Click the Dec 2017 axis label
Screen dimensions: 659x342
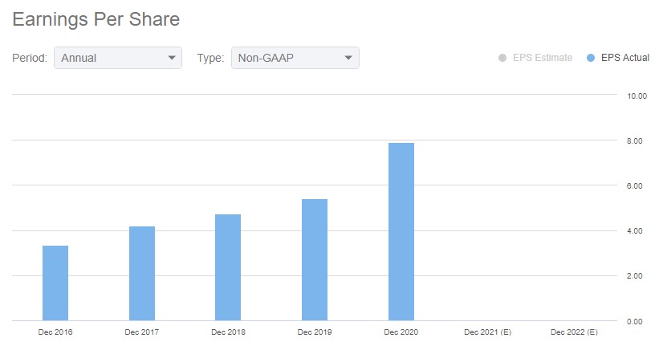pyautogui.click(x=141, y=332)
